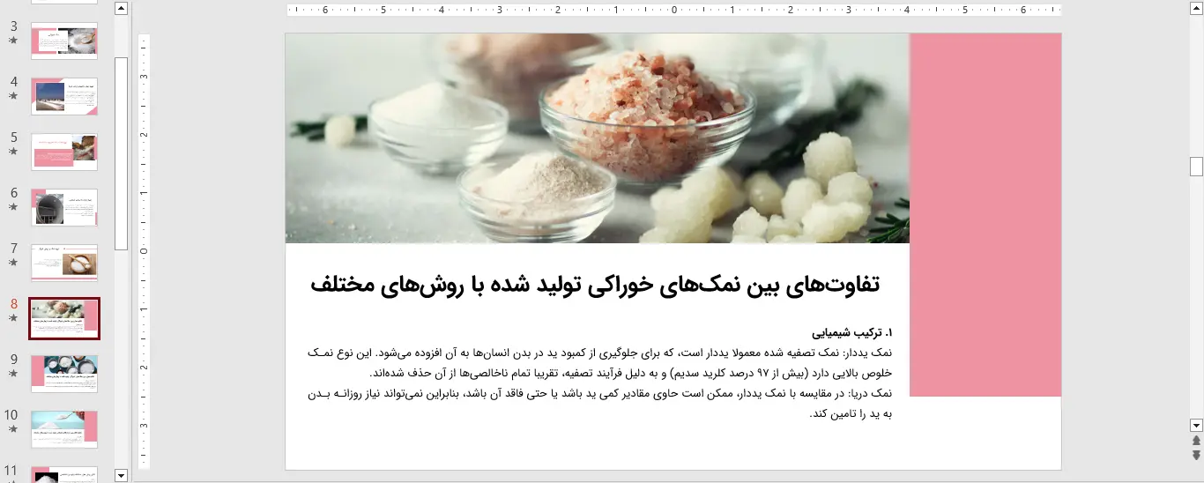Jump to slide 9 thumbnail

coord(64,374)
